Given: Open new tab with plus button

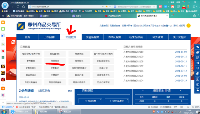Looking at the screenshot, I should [172, 16].
